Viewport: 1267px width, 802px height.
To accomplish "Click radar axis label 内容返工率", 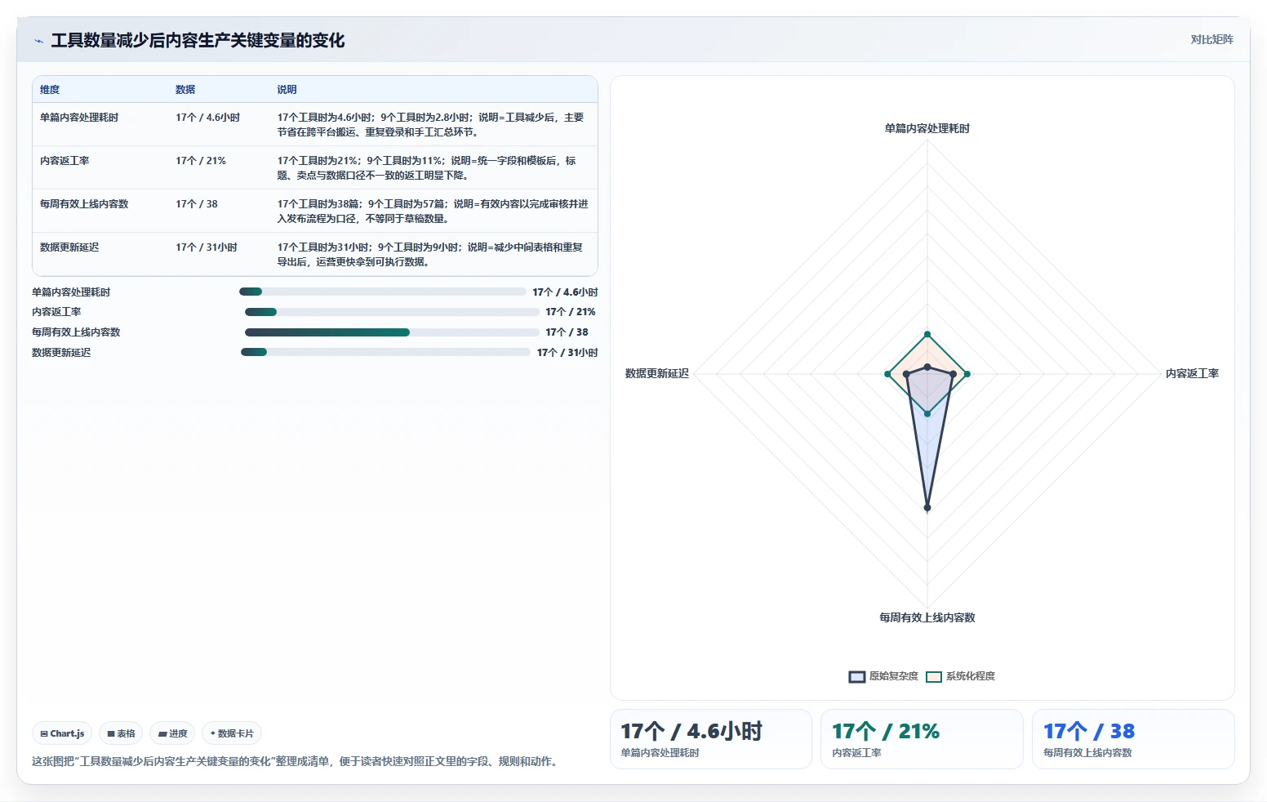I will [1192, 373].
